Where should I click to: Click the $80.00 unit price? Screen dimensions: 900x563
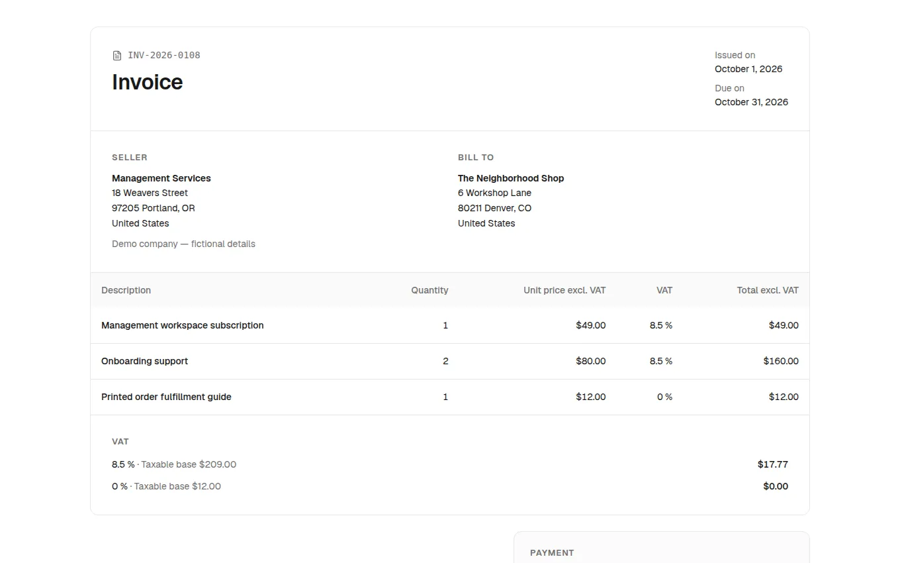click(591, 361)
